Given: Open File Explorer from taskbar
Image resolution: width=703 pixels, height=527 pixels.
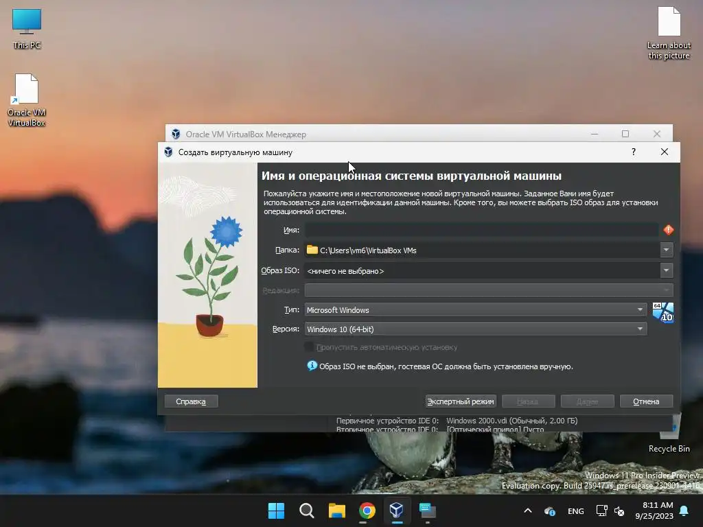Looking at the screenshot, I should click(x=336, y=511).
